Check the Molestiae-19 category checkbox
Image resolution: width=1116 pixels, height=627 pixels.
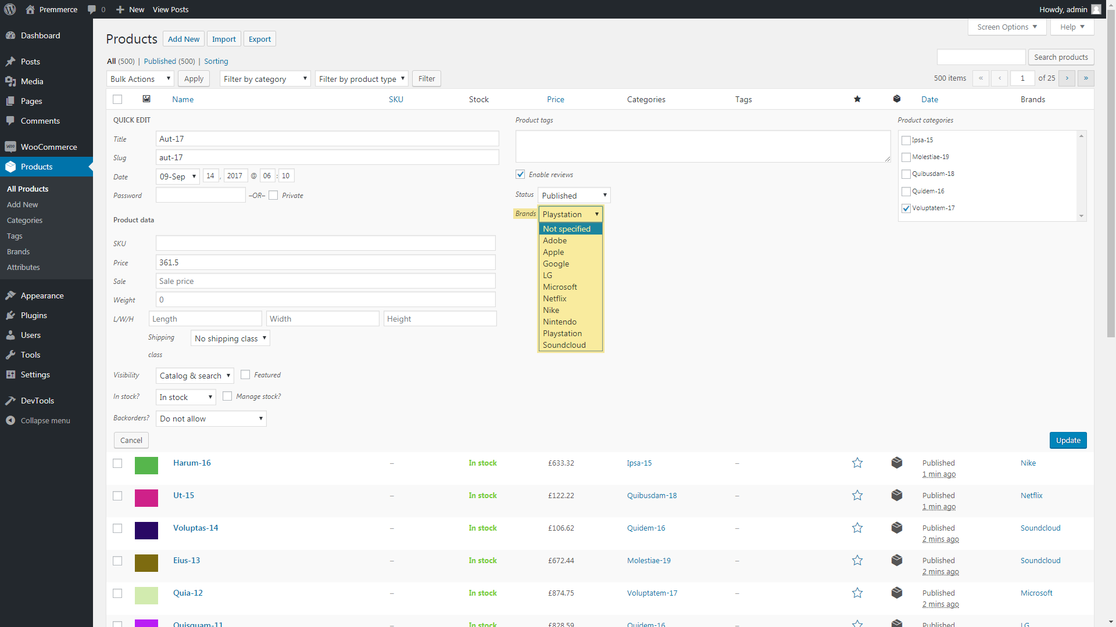[906, 157]
